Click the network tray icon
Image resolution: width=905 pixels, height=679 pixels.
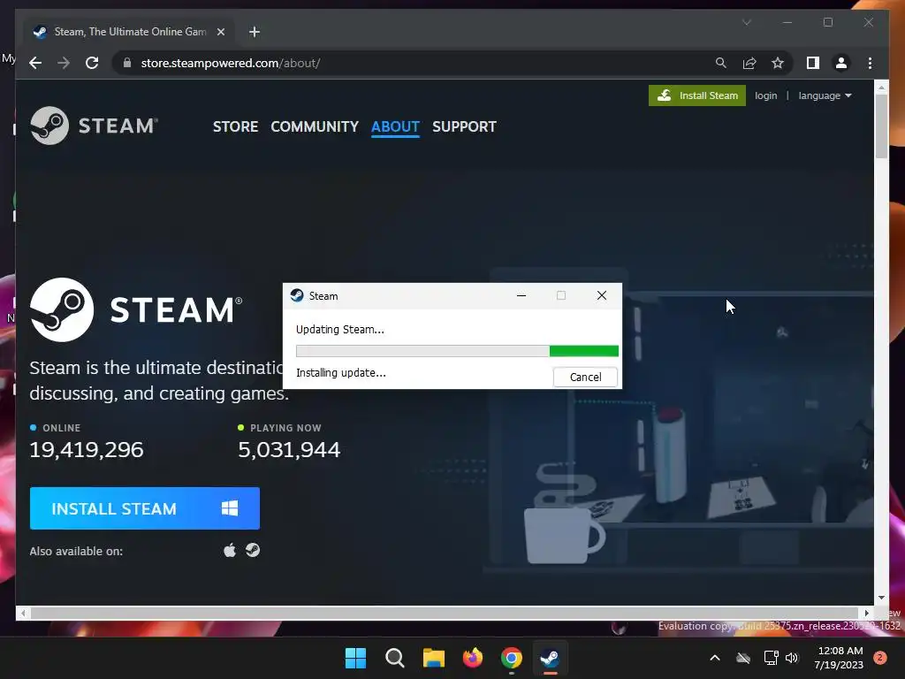click(x=771, y=658)
